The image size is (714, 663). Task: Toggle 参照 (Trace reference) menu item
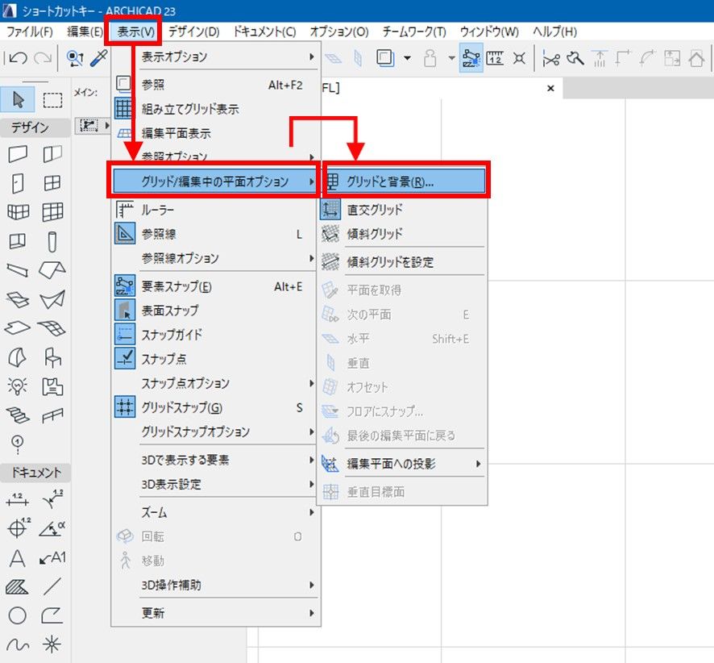216,85
